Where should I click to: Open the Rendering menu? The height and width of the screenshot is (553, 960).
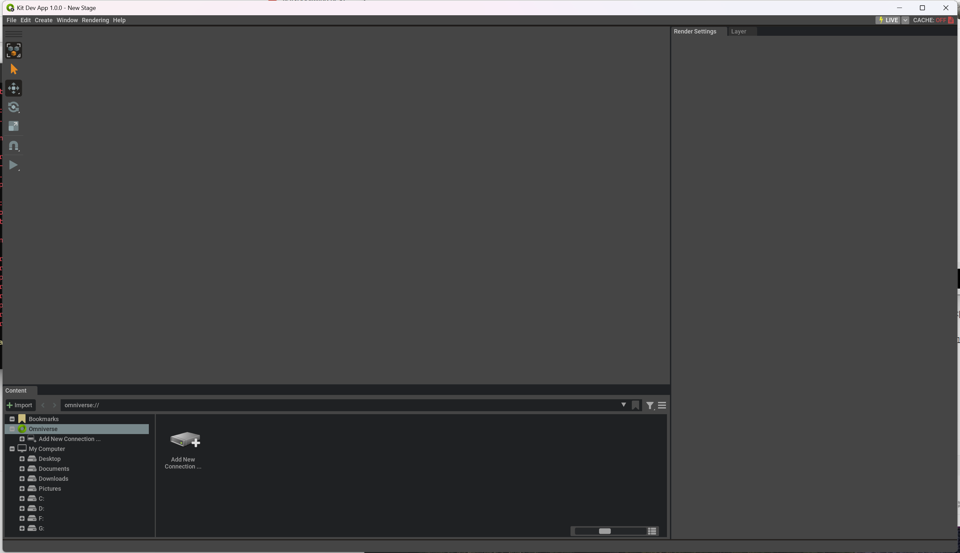(95, 20)
